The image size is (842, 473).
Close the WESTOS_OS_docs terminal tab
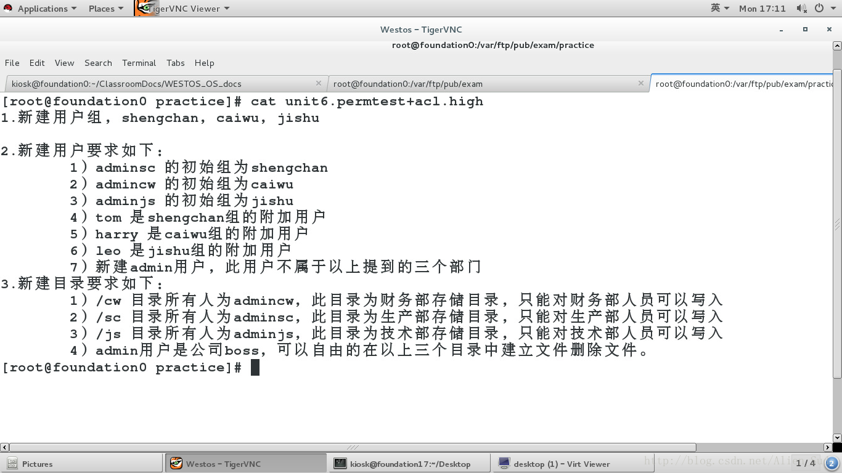point(318,83)
